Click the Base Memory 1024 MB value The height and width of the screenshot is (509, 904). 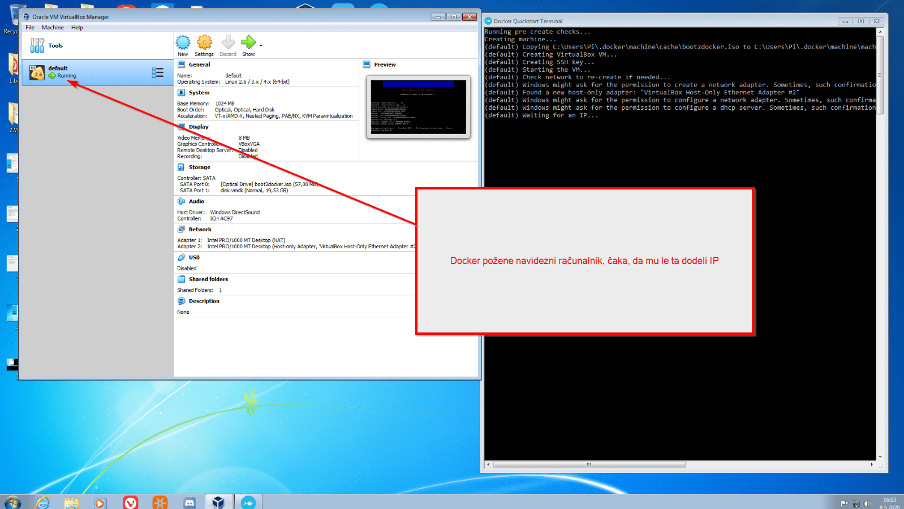coord(225,103)
